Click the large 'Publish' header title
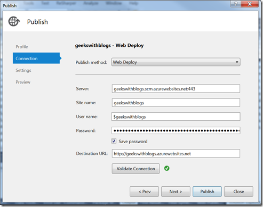The image size is (263, 207). click(37, 22)
